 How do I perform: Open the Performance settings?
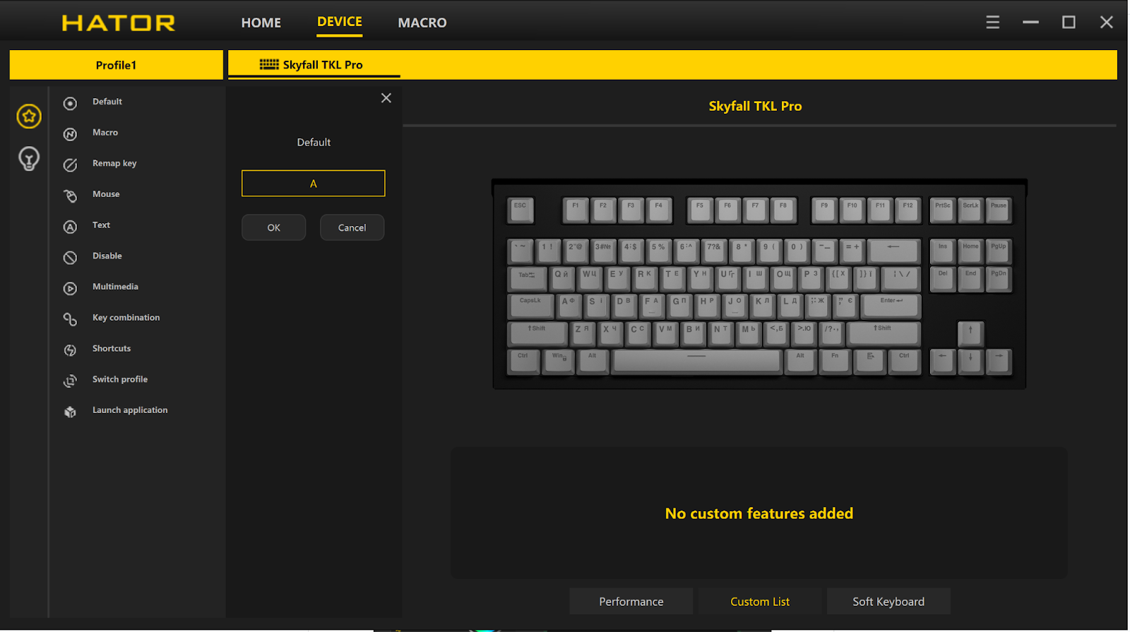(631, 602)
